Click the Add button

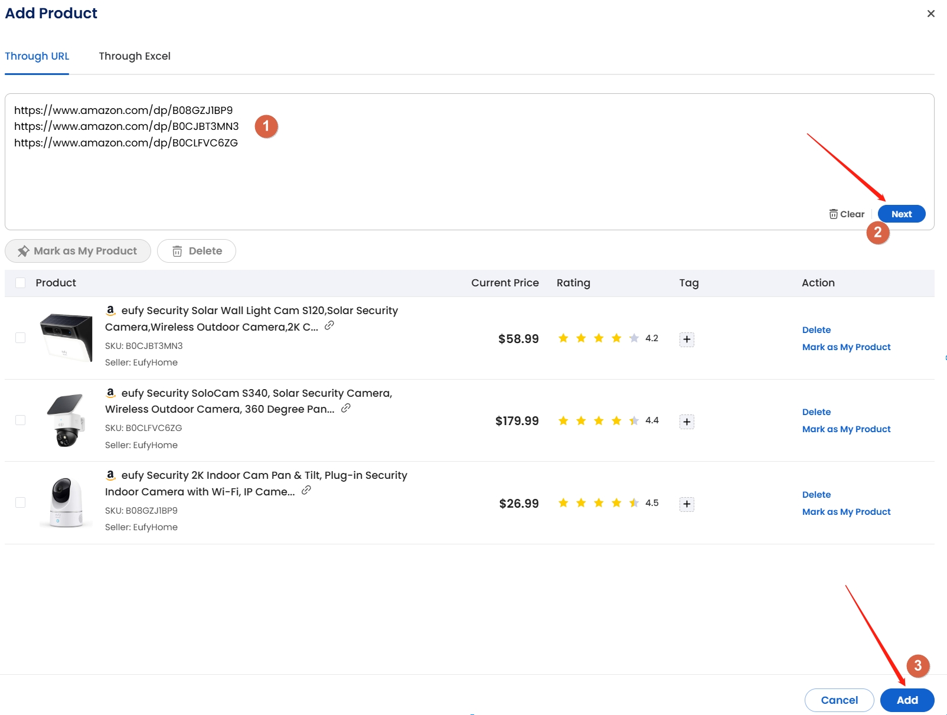coord(907,700)
